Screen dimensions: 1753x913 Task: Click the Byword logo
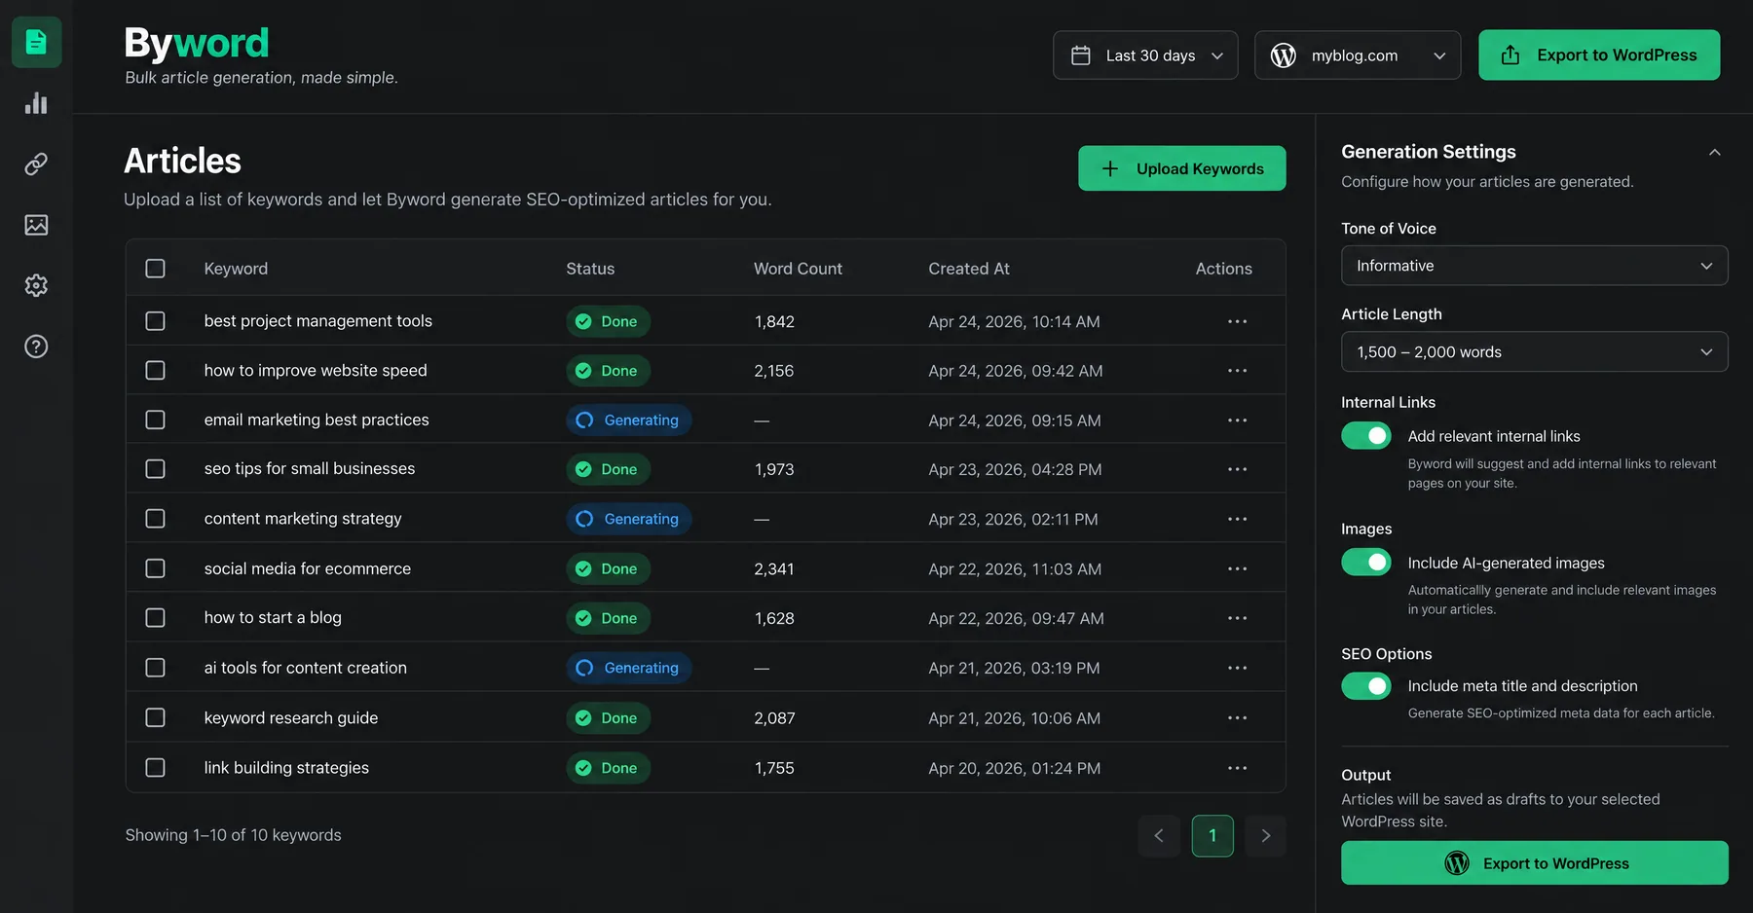pyautogui.click(x=197, y=43)
